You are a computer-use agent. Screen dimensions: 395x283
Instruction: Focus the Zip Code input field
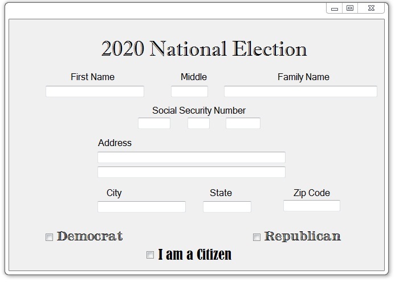click(312, 206)
